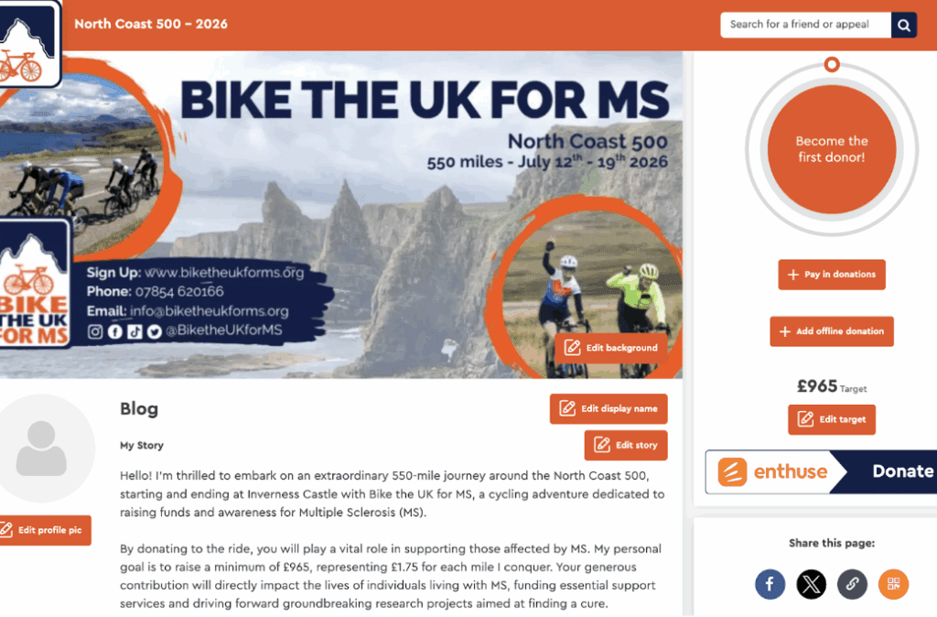Copy page link using chain icon

click(x=852, y=583)
